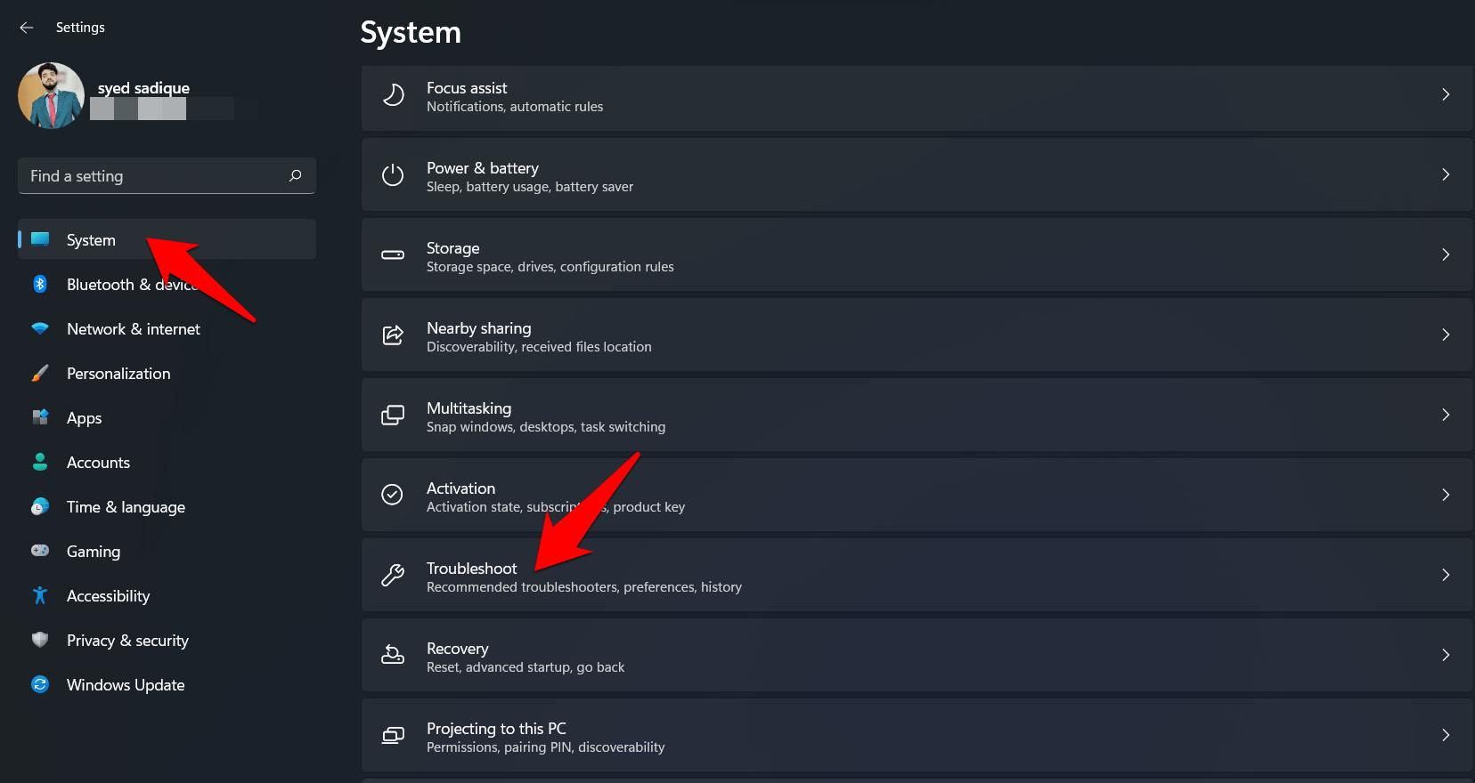Click the Accessibility figure icon
This screenshot has width=1475, height=783.
click(x=40, y=595)
